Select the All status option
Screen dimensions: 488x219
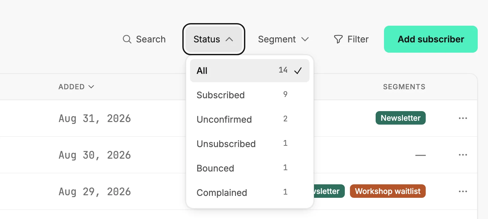point(250,71)
